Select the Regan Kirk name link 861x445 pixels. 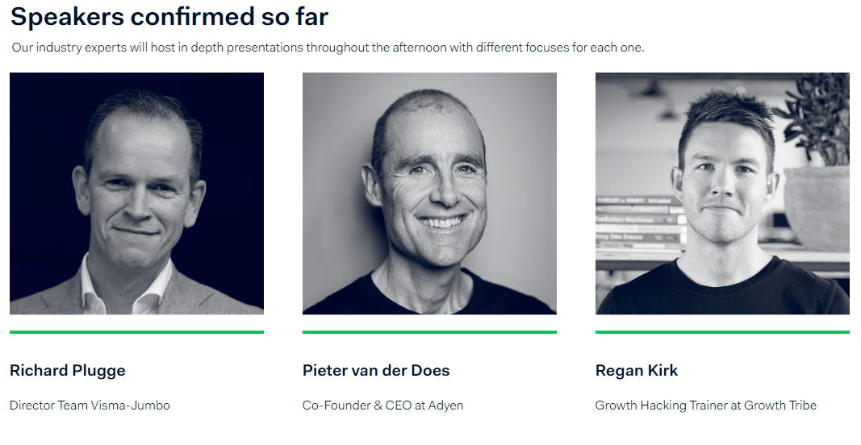coord(637,371)
